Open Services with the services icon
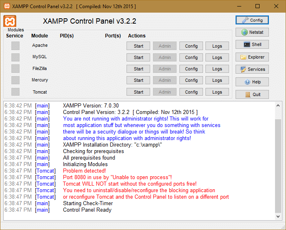This screenshot has width=286, height=230. (x=252, y=69)
